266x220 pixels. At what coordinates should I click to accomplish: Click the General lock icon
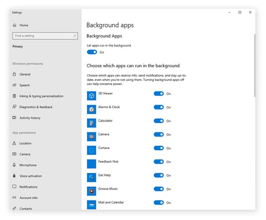pos(15,74)
